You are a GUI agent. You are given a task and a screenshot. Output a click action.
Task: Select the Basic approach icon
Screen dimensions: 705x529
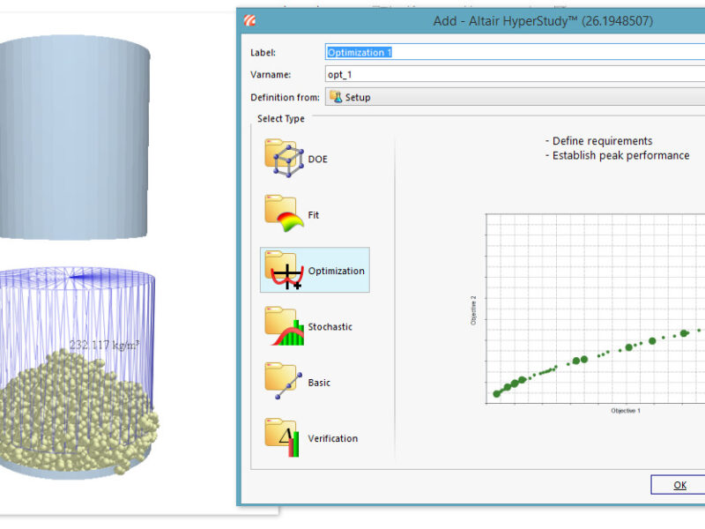click(x=283, y=381)
